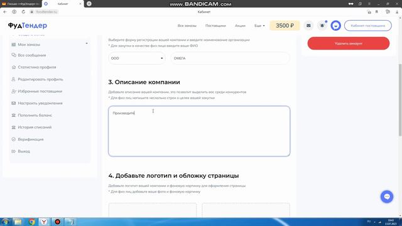Image resolution: width=402 pixels, height=226 pixels.
Task: Close the Кабинет browser tab
Action: 80,4
